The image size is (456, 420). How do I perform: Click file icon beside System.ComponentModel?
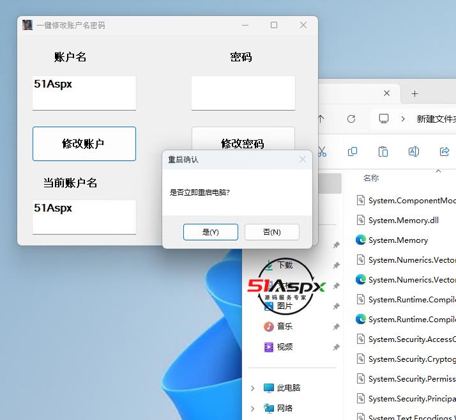pos(361,200)
